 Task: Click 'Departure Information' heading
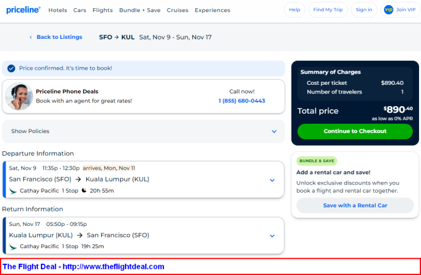(x=38, y=153)
